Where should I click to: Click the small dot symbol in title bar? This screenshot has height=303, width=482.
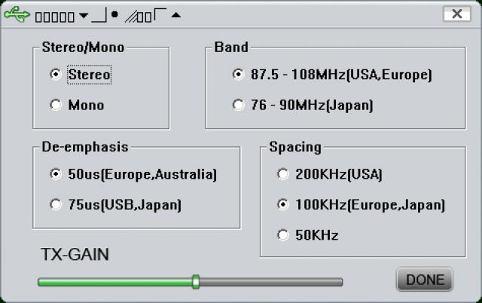115,14
